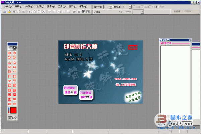Click the white list area in 印章属性 panel
The height and width of the screenshot is (134, 201).
pos(175,80)
